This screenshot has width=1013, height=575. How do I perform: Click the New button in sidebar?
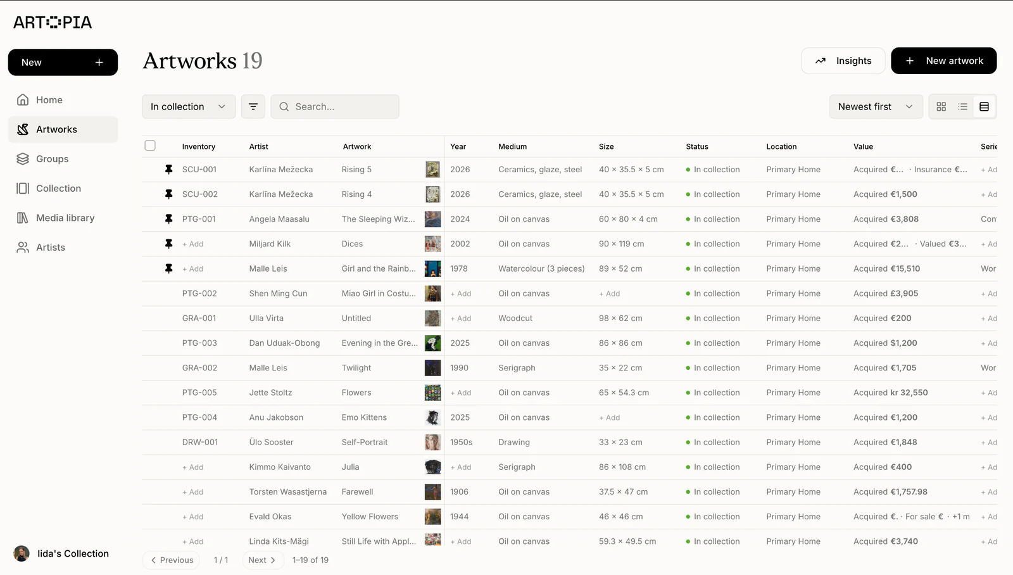[63, 62]
